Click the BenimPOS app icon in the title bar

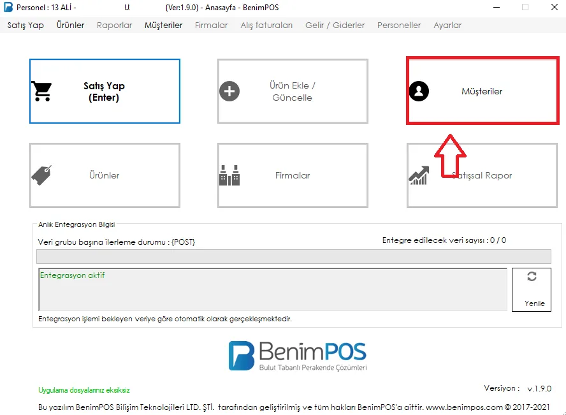coord(8,7)
